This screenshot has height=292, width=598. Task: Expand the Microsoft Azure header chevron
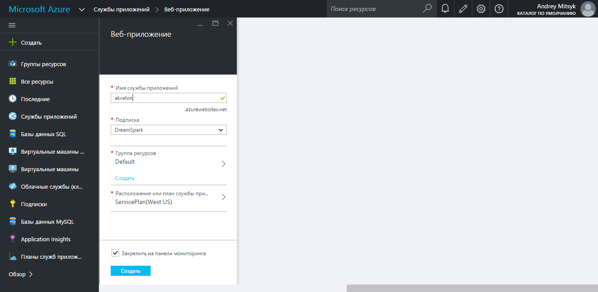(x=82, y=9)
